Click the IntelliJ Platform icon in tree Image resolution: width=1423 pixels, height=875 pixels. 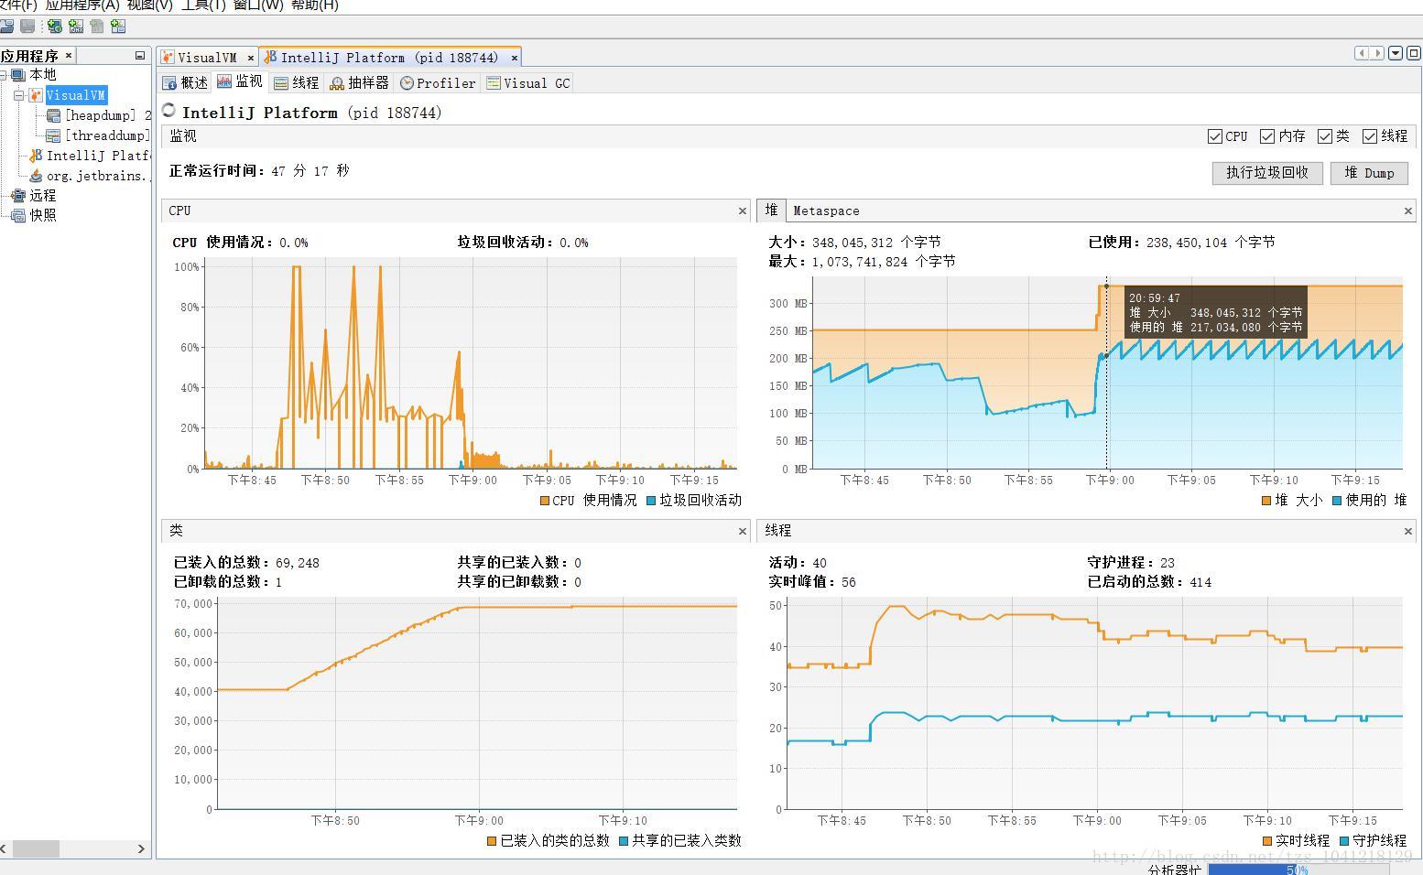(x=36, y=156)
